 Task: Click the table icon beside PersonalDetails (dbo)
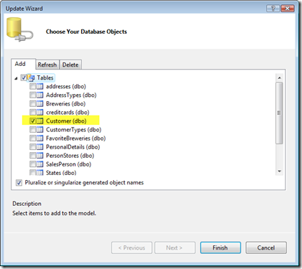(40, 147)
